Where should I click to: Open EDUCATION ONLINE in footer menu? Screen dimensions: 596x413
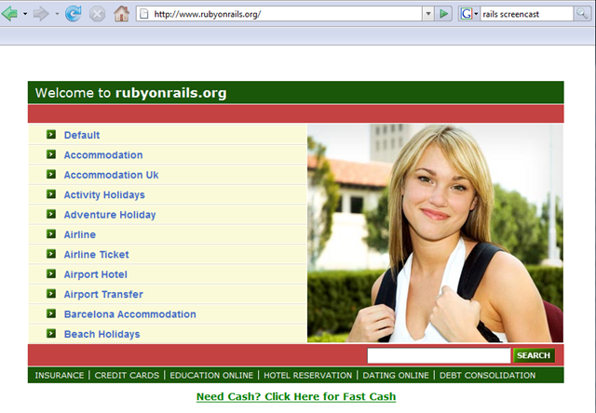pos(211,376)
